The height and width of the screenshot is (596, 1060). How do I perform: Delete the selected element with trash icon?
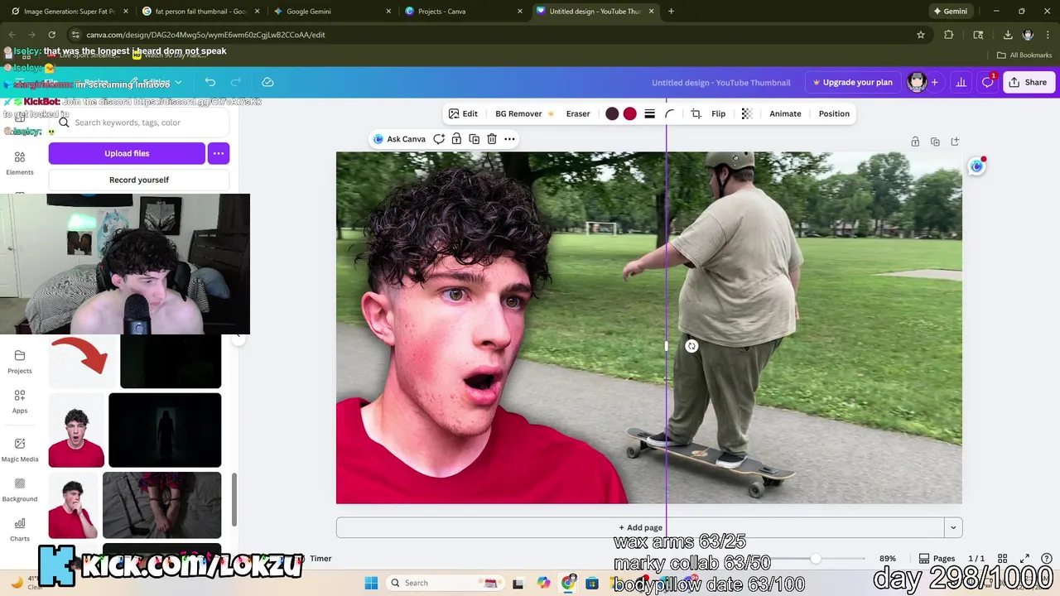(x=492, y=139)
